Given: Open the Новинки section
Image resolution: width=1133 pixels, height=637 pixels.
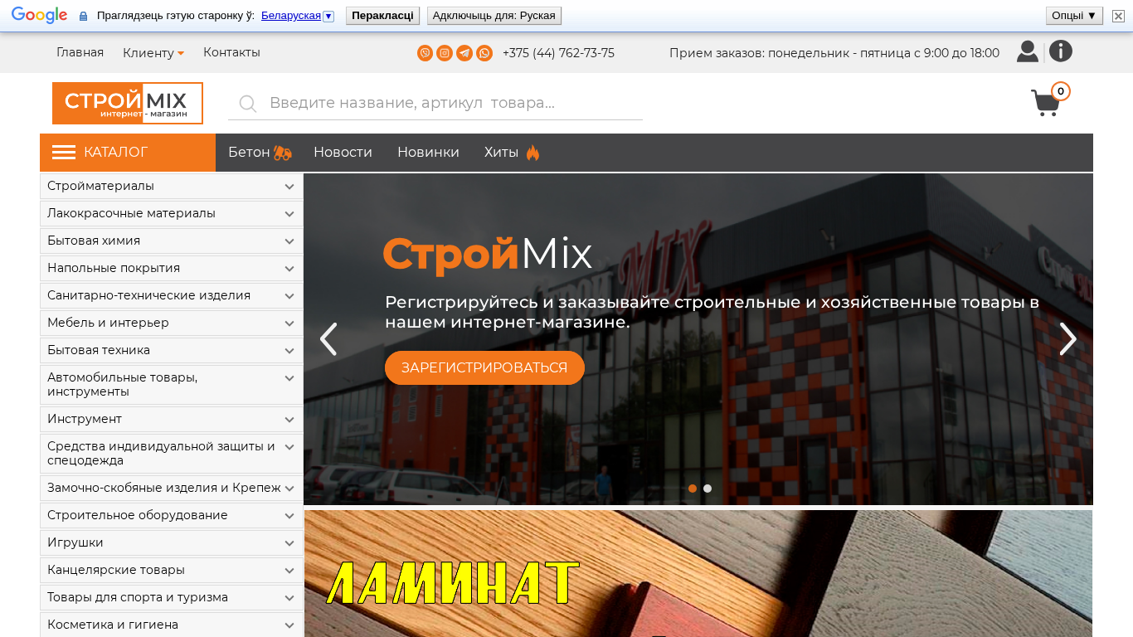Looking at the screenshot, I should pyautogui.click(x=428, y=153).
